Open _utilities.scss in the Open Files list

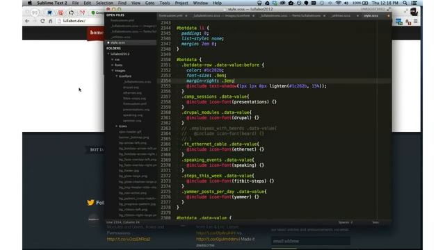(121, 37)
